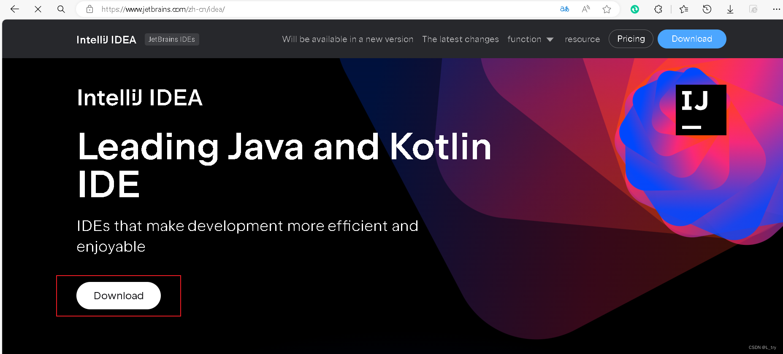Open the 'resource' menu item

(582, 39)
